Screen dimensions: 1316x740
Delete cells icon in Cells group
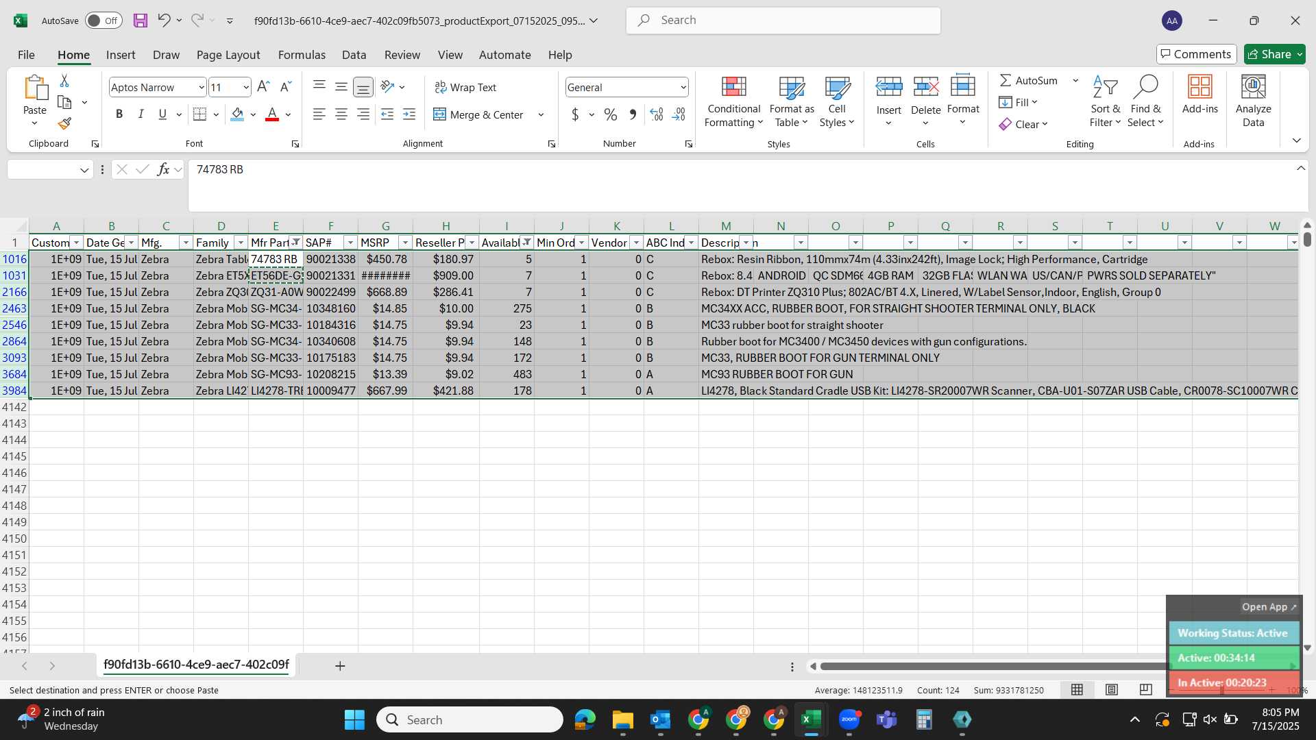[x=926, y=87]
